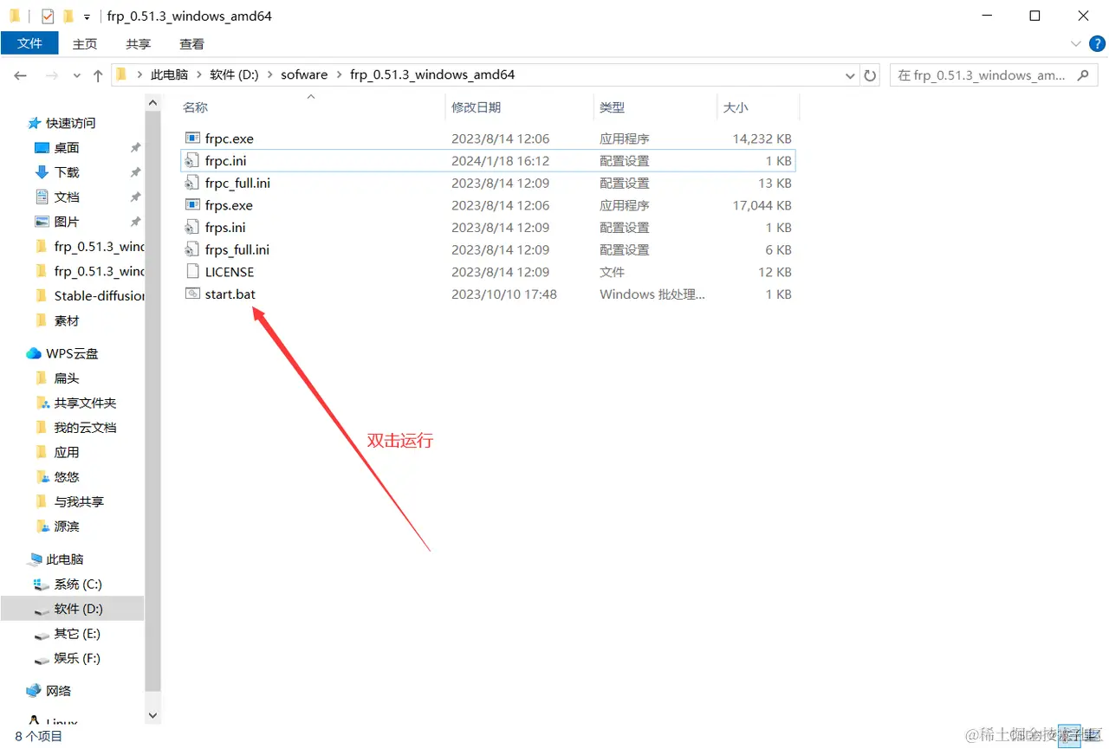
Task: Open breadcrumb chevron after sofware
Action: coord(339,75)
